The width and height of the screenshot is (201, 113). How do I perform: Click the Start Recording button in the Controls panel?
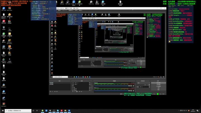click(x=159, y=85)
